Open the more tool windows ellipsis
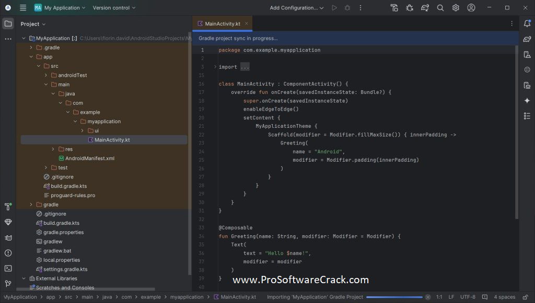 coord(8,39)
